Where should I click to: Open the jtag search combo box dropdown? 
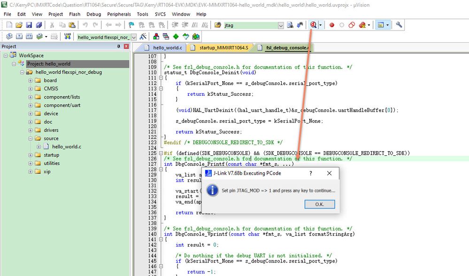(x=281, y=25)
